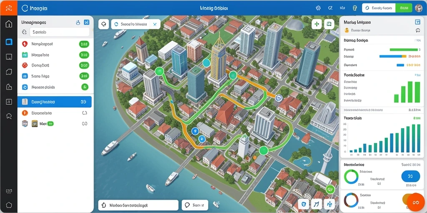Close the search chip on the map

click(155, 24)
